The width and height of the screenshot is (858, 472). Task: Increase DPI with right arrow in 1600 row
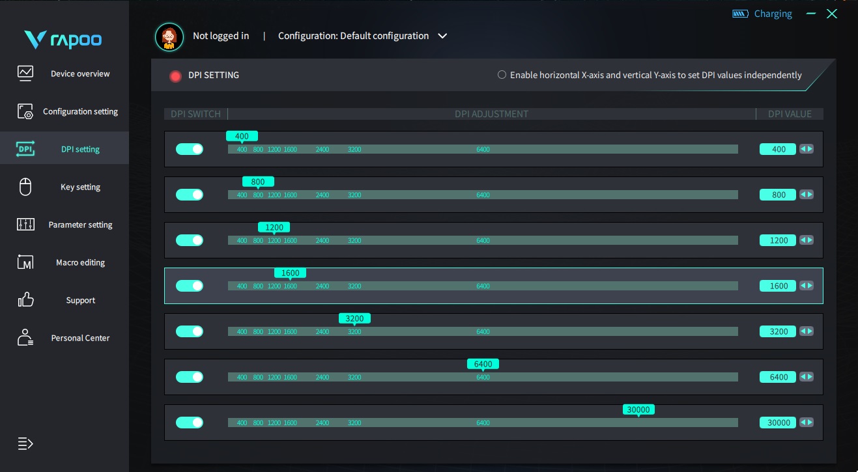point(810,286)
